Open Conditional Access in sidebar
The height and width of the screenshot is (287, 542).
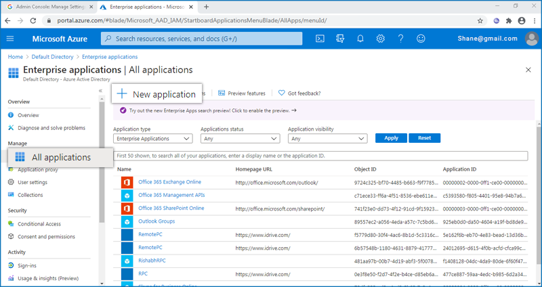[x=39, y=223]
